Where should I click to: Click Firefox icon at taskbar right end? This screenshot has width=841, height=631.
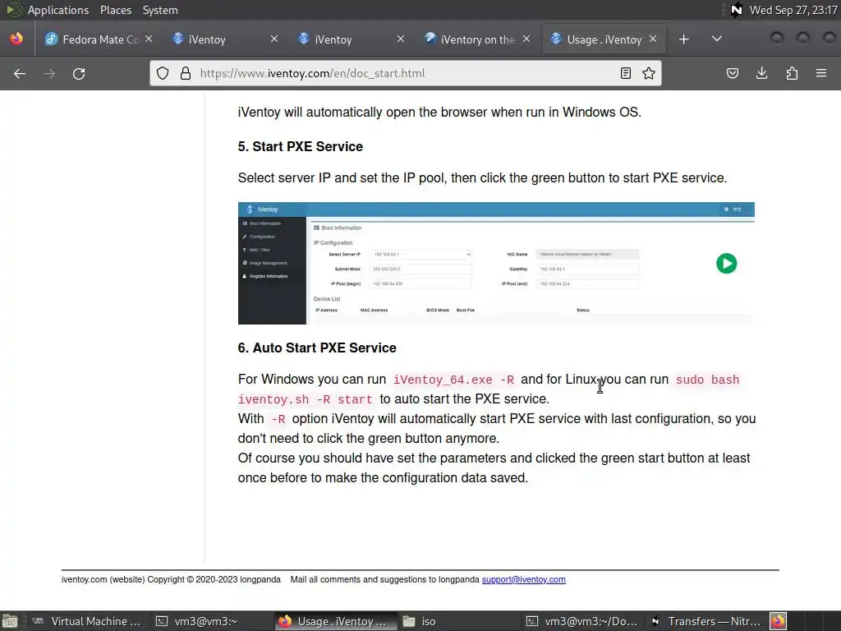coord(779,621)
